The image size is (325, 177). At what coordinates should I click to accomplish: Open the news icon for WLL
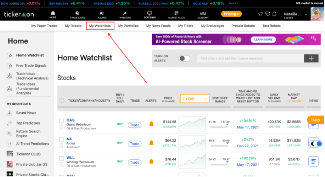[313, 161]
